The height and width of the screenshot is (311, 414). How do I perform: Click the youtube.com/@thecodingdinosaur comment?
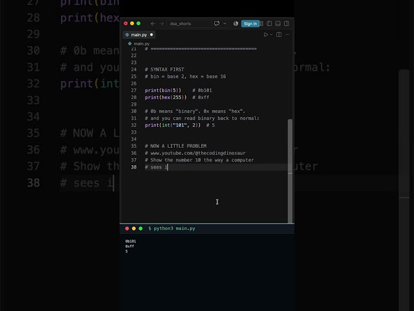[195, 153]
